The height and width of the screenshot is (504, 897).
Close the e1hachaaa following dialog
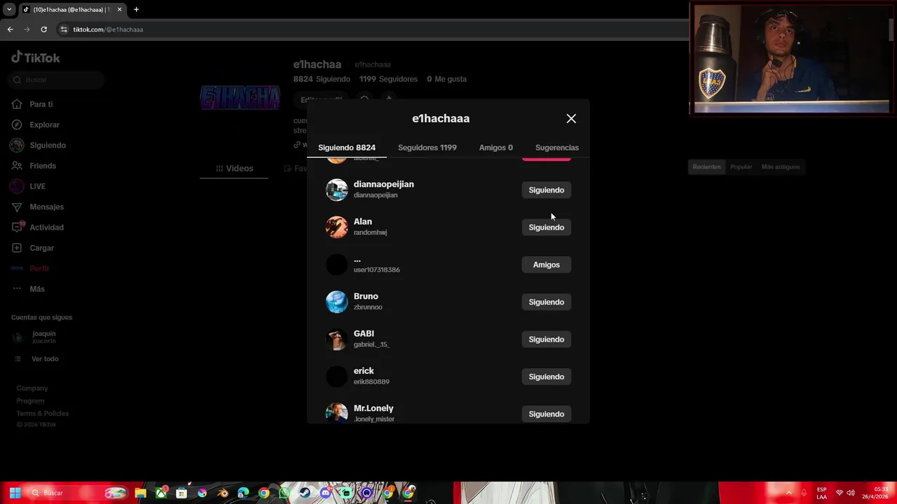click(571, 119)
